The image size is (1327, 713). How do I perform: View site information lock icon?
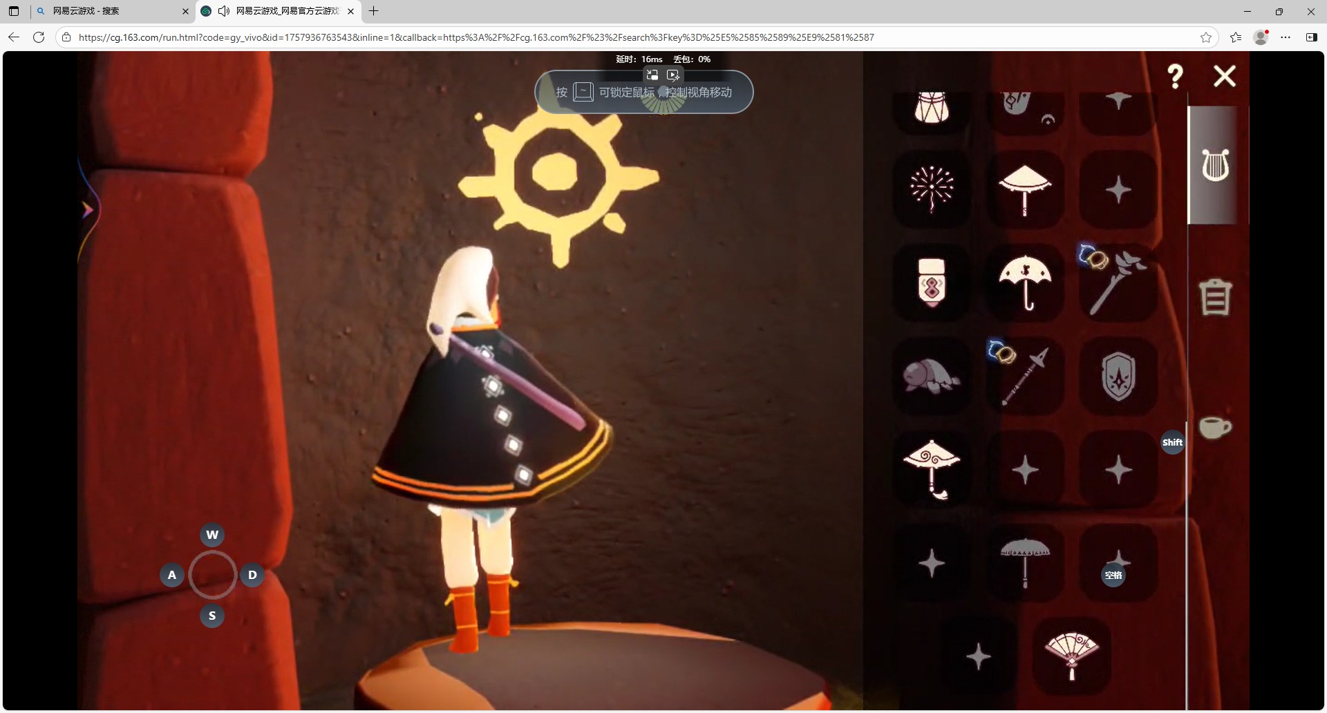(66, 37)
